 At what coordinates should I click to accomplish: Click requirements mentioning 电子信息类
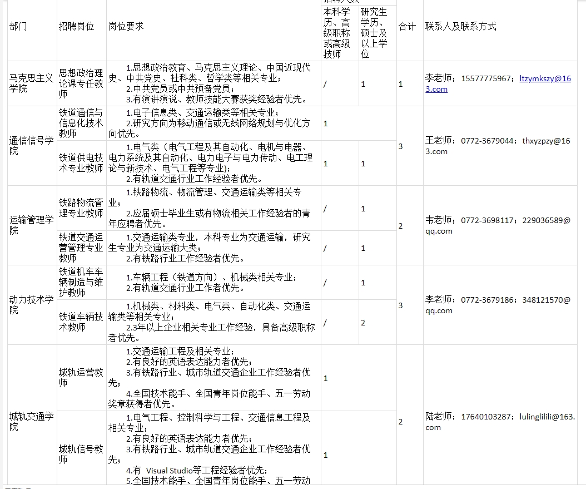click(x=213, y=124)
